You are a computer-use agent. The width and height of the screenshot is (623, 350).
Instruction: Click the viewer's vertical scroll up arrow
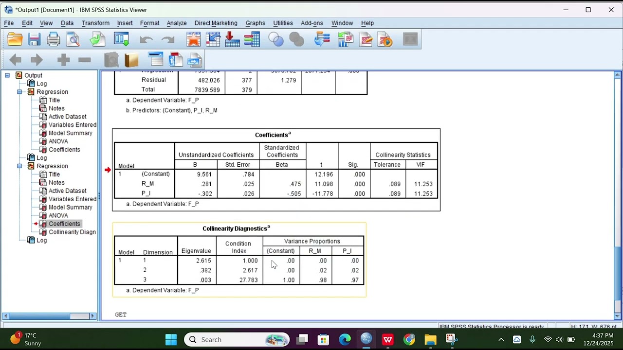618,75
